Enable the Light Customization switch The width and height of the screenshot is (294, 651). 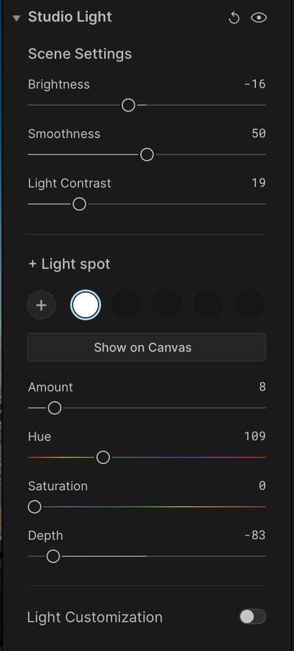[252, 616]
